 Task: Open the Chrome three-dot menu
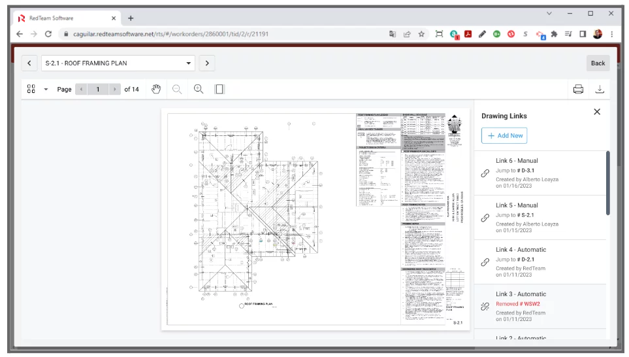pyautogui.click(x=612, y=34)
